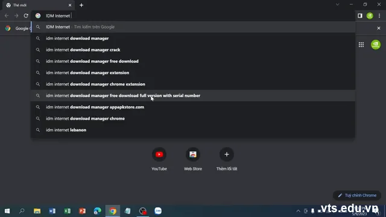Open the profile avatar in the toolbar
The height and width of the screenshot is (217, 386).
click(x=370, y=16)
